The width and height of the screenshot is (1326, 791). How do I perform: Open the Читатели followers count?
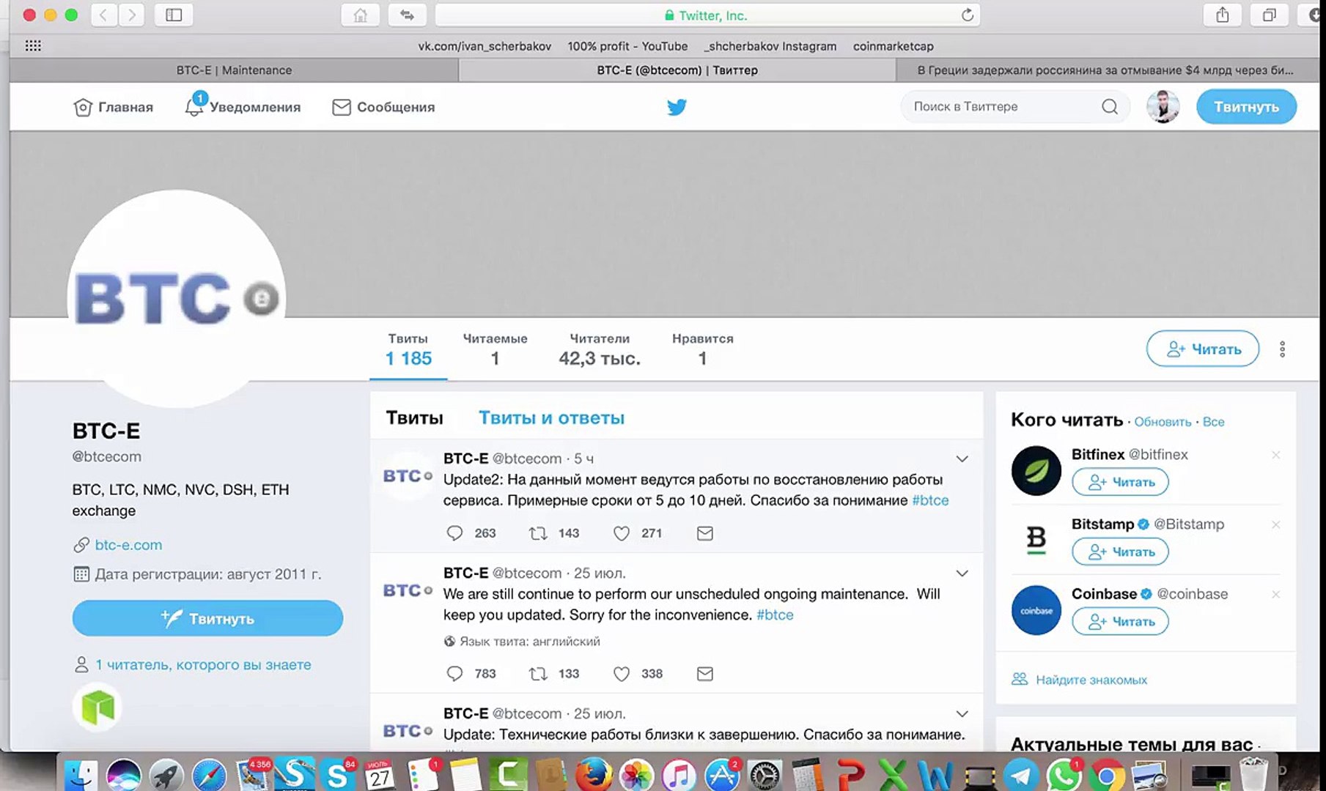(600, 349)
